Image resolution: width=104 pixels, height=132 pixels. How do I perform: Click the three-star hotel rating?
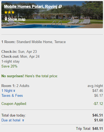tap(9, 12)
